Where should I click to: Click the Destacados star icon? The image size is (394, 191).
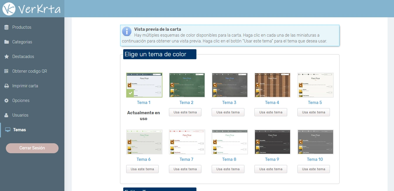point(6,57)
